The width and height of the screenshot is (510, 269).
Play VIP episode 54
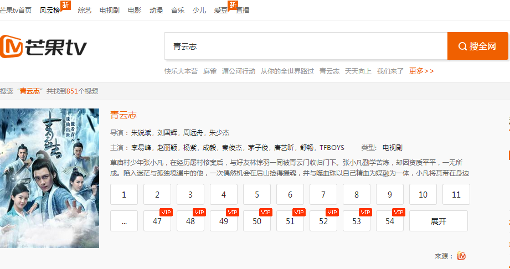[x=390, y=221]
